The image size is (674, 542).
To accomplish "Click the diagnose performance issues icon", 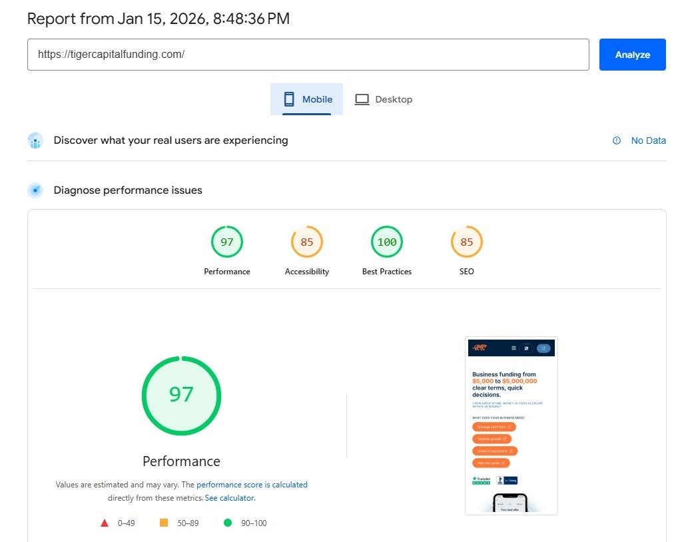I will click(35, 190).
